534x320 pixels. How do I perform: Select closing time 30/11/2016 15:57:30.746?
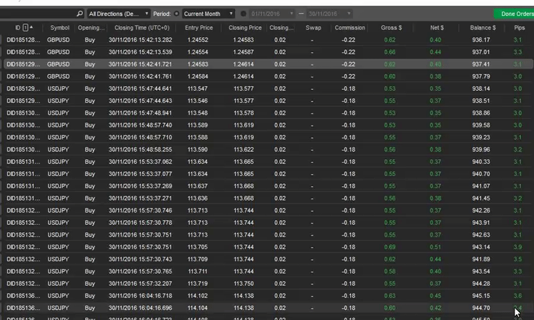[x=140, y=211]
